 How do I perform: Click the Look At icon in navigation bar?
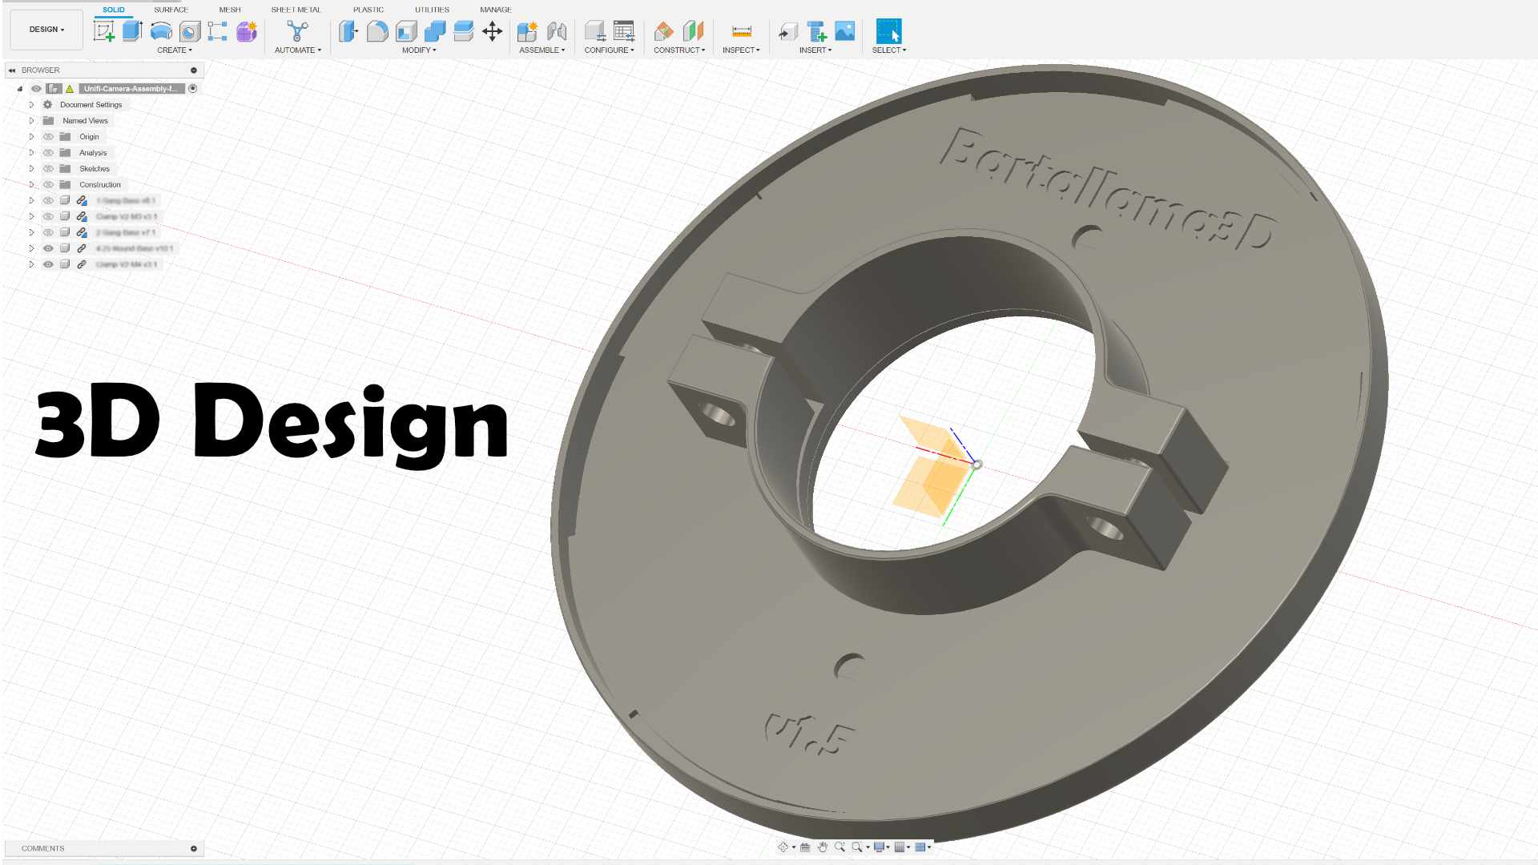(x=805, y=847)
